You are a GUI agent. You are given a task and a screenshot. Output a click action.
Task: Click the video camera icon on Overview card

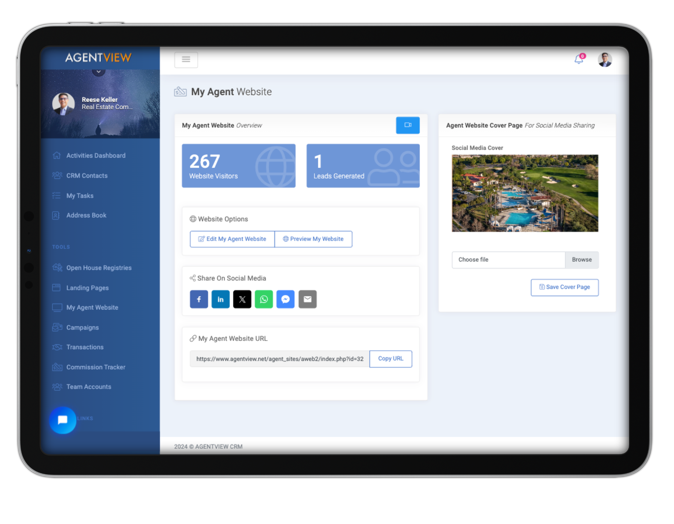tap(408, 125)
